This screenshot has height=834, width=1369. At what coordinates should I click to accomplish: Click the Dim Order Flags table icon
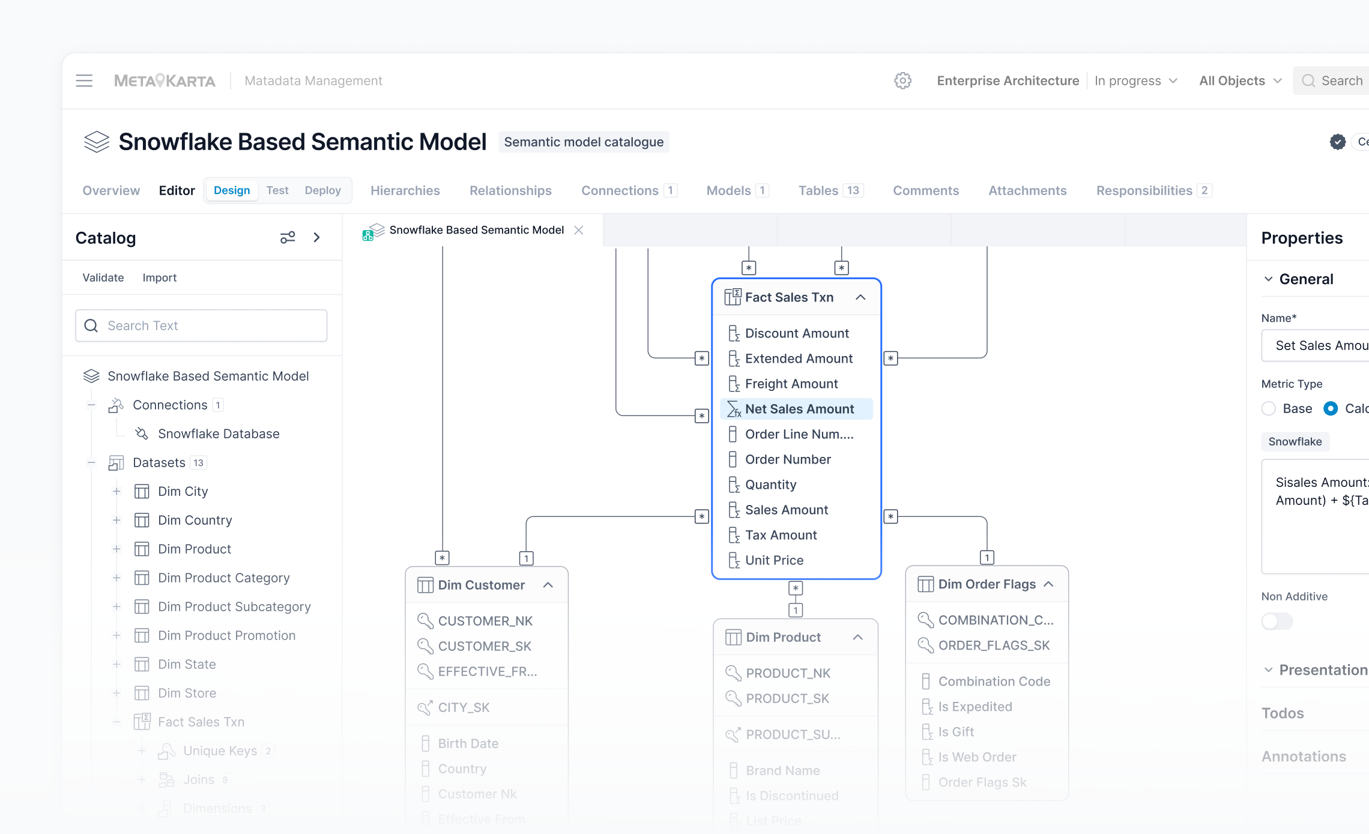[x=925, y=584]
